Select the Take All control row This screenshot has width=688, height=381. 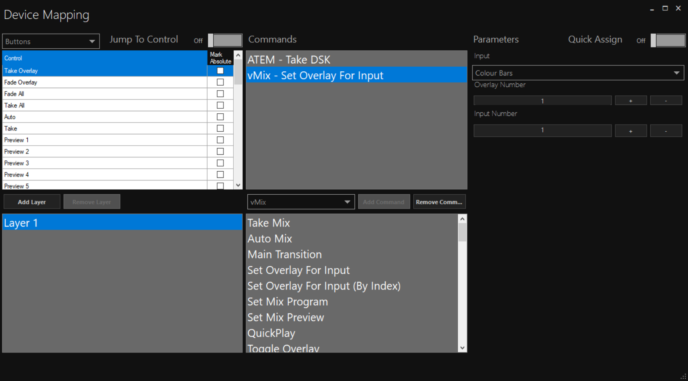[x=105, y=105]
